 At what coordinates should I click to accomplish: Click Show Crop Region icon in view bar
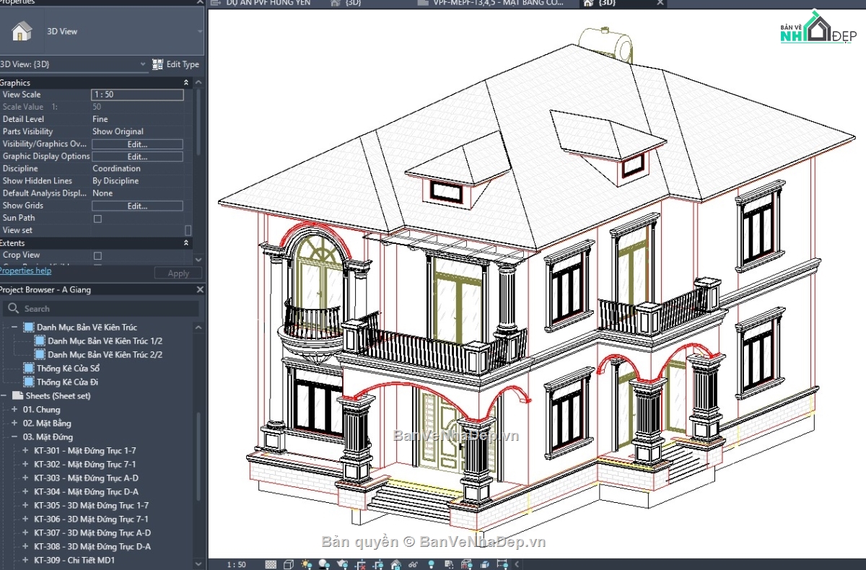pyautogui.click(x=377, y=564)
